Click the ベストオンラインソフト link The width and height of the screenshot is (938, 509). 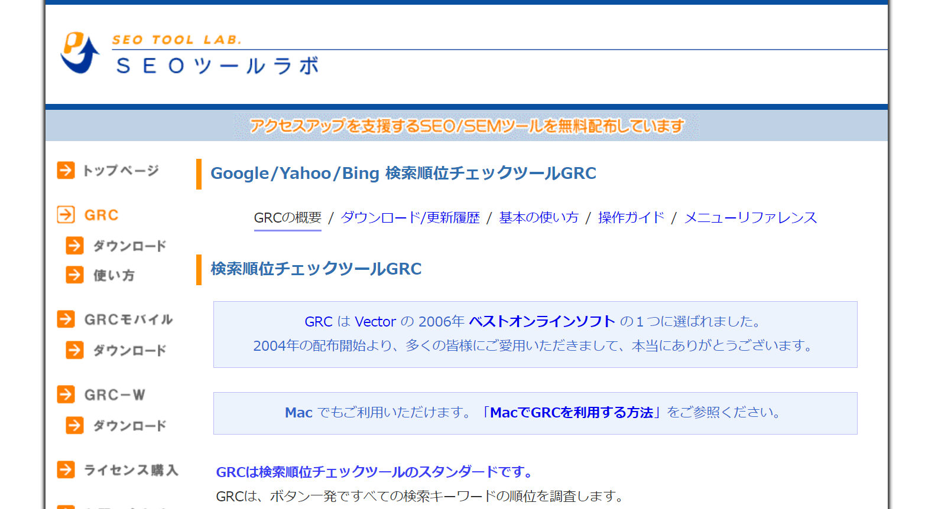542,322
